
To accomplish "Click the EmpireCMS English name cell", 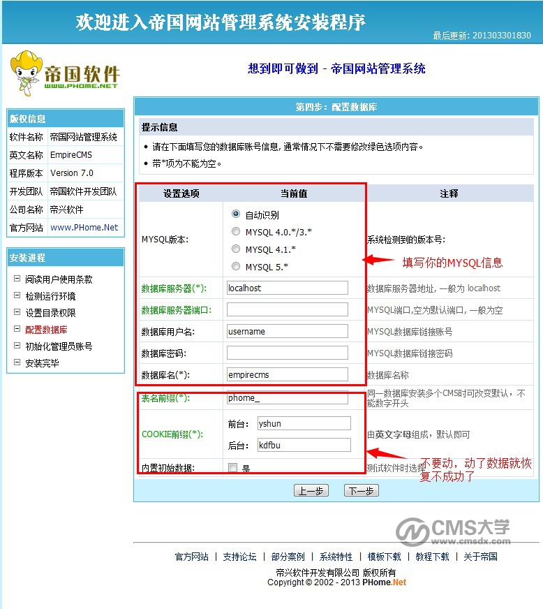I will (x=86, y=154).
